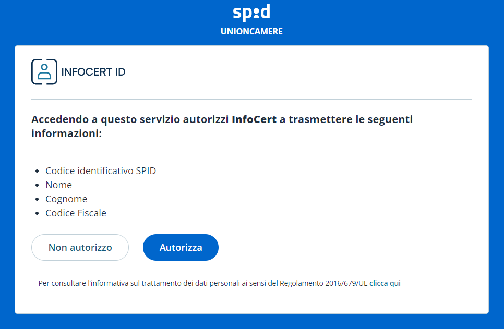Click the Autorizza button
Viewport: 504px width, 329px height.
[181, 248]
